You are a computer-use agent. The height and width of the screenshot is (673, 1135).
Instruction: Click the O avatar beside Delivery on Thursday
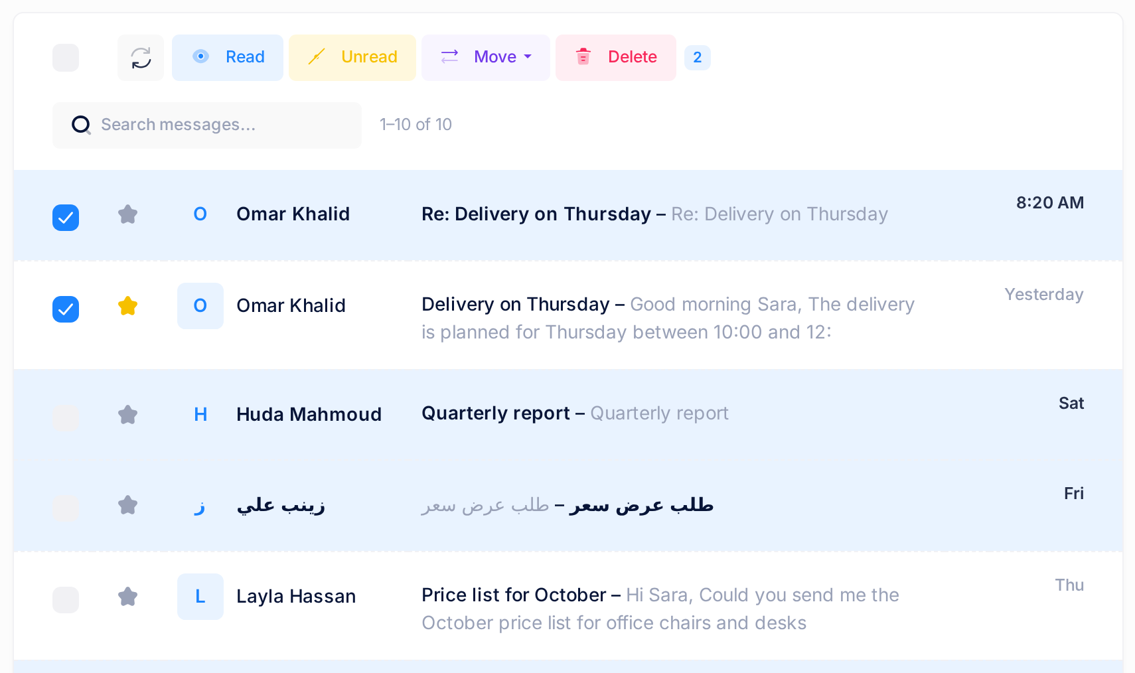[200, 306]
